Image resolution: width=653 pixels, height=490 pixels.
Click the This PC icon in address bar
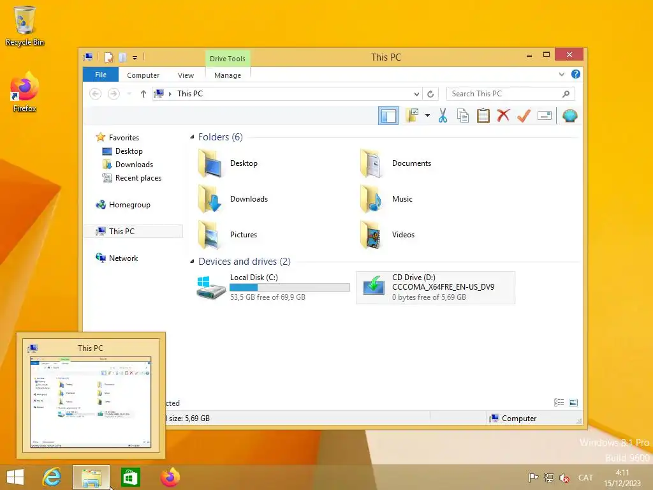[x=159, y=93]
